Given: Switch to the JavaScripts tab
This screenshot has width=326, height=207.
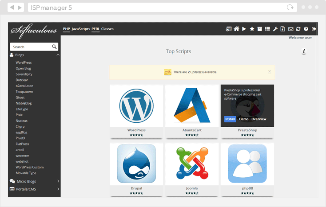Looking at the screenshot, I should (81, 29).
